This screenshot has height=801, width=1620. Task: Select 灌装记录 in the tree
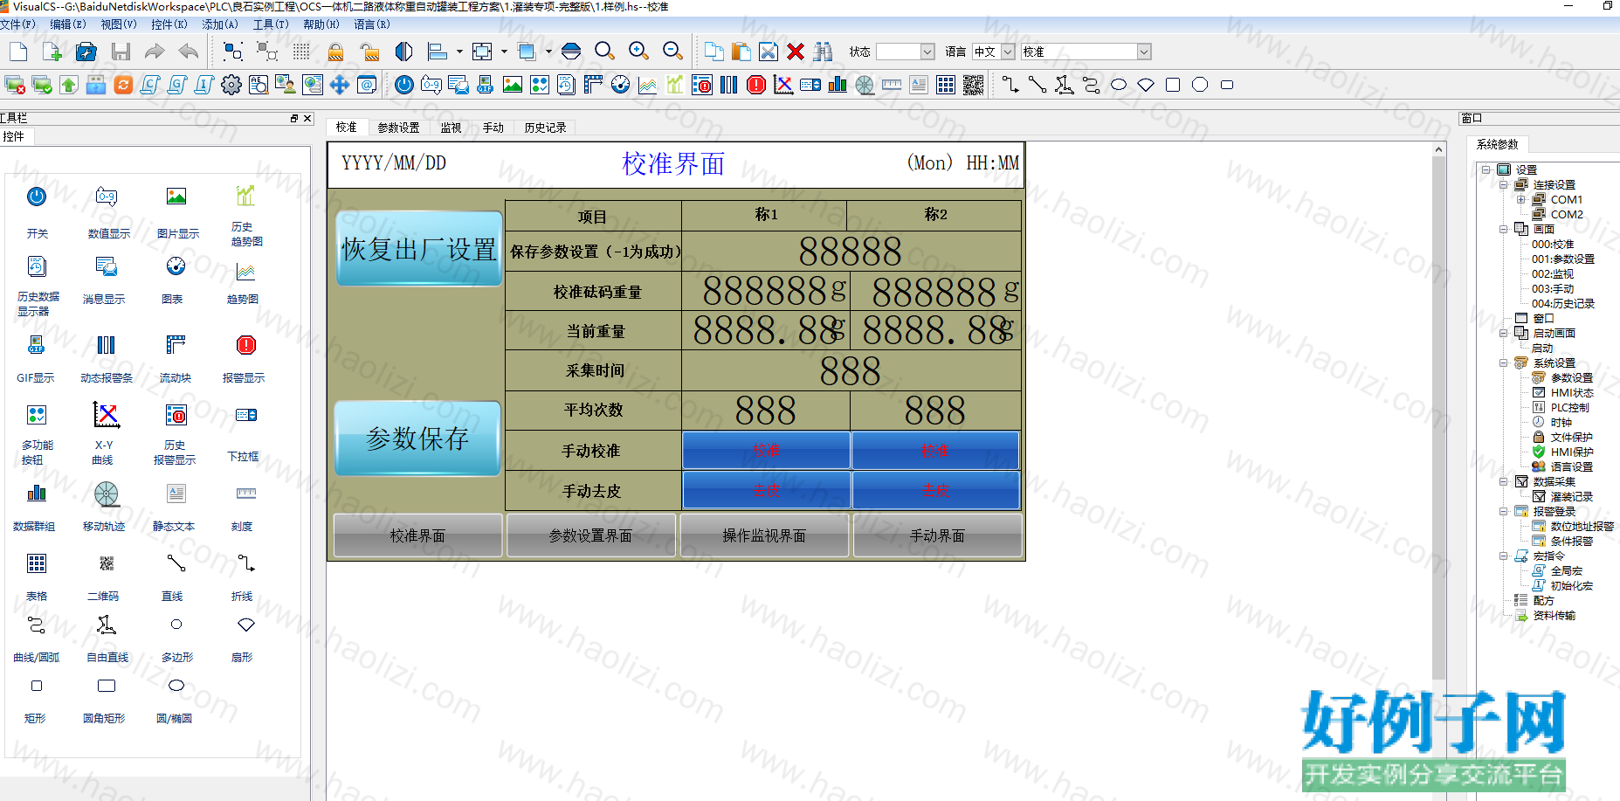(1571, 496)
